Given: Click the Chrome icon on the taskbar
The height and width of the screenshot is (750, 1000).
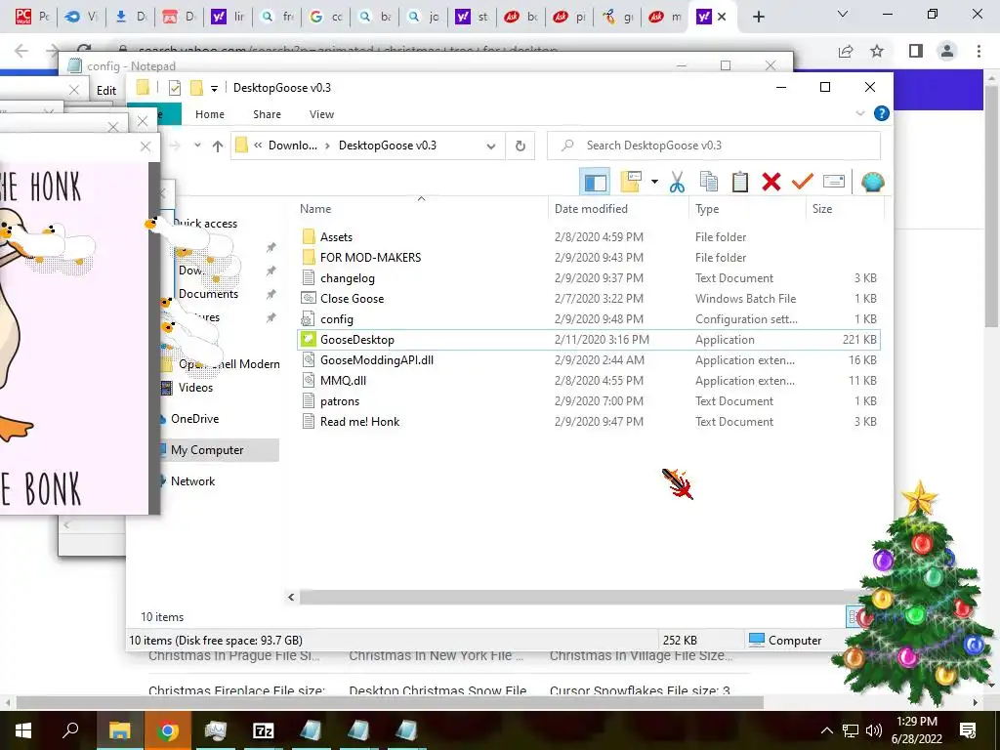Looking at the screenshot, I should [168, 730].
